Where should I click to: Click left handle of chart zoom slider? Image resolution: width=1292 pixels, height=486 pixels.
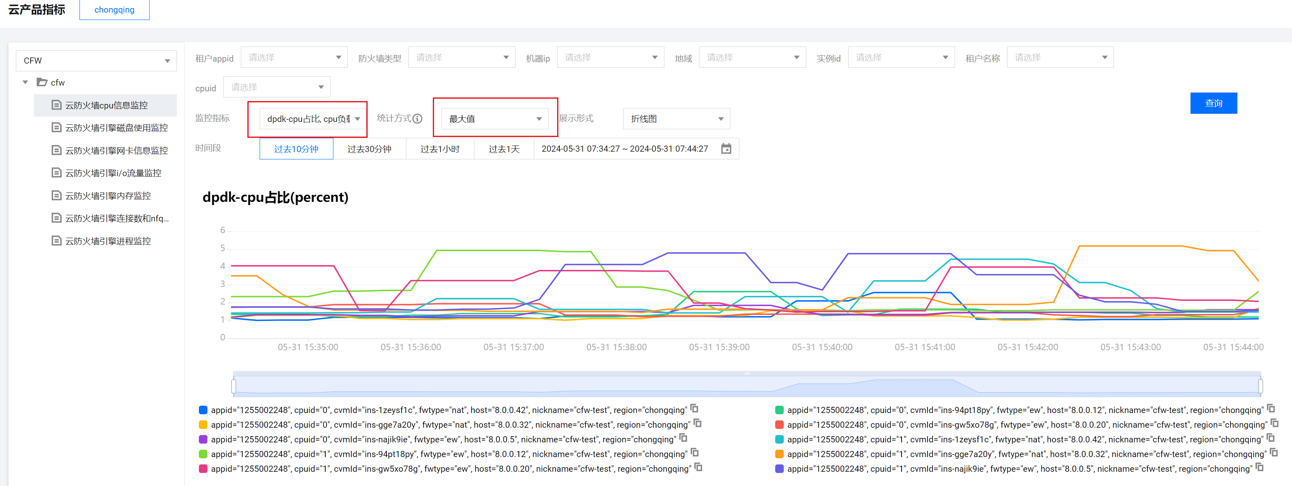(x=234, y=386)
